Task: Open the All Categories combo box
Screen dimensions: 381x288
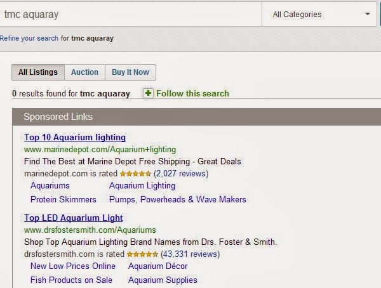Action: 319,14
